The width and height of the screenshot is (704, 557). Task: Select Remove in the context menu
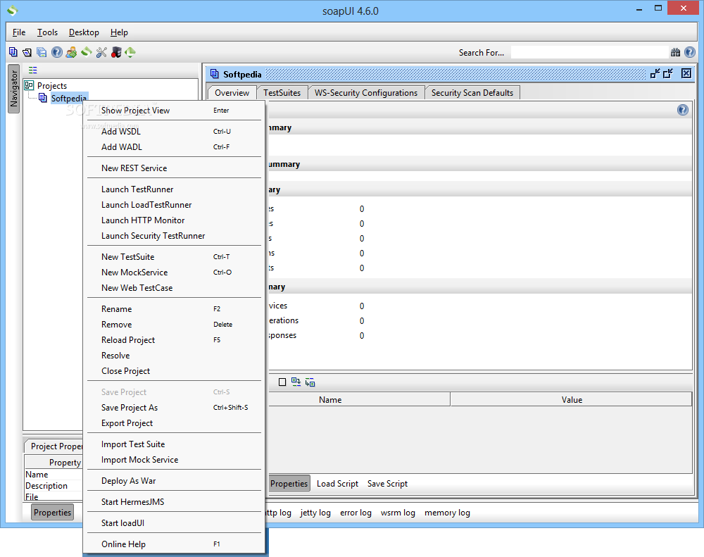tap(174, 325)
